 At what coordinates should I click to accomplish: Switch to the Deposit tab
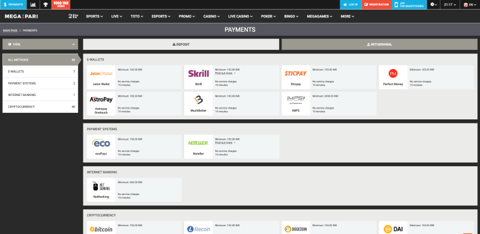click(181, 44)
